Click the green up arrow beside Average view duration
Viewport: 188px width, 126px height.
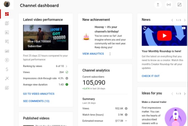[x=67, y=85]
